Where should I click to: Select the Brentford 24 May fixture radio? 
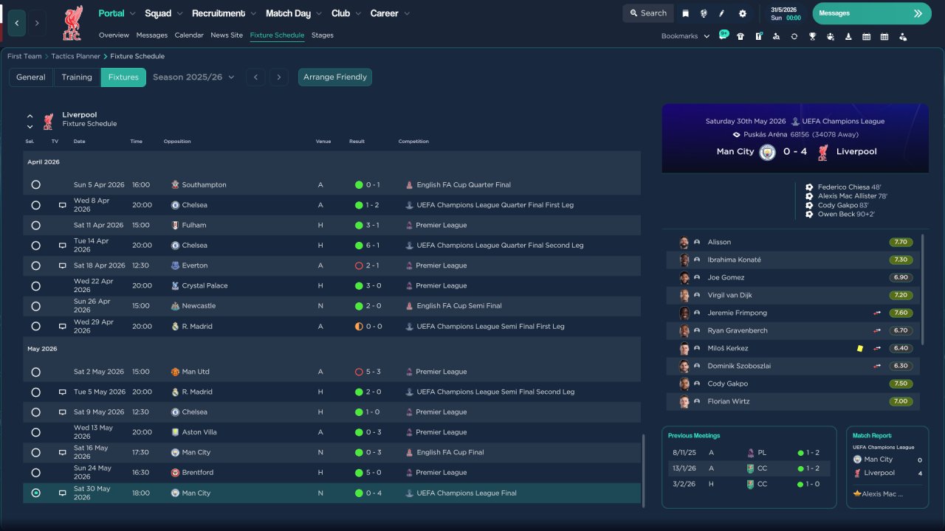[35, 473]
